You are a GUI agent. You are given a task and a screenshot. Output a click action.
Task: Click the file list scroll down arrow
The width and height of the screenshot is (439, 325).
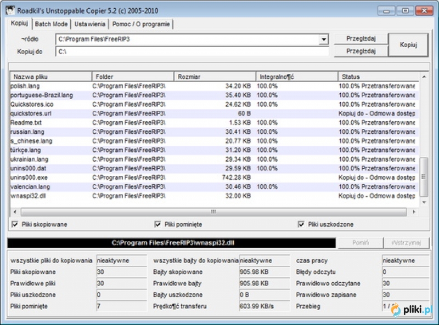click(x=424, y=202)
